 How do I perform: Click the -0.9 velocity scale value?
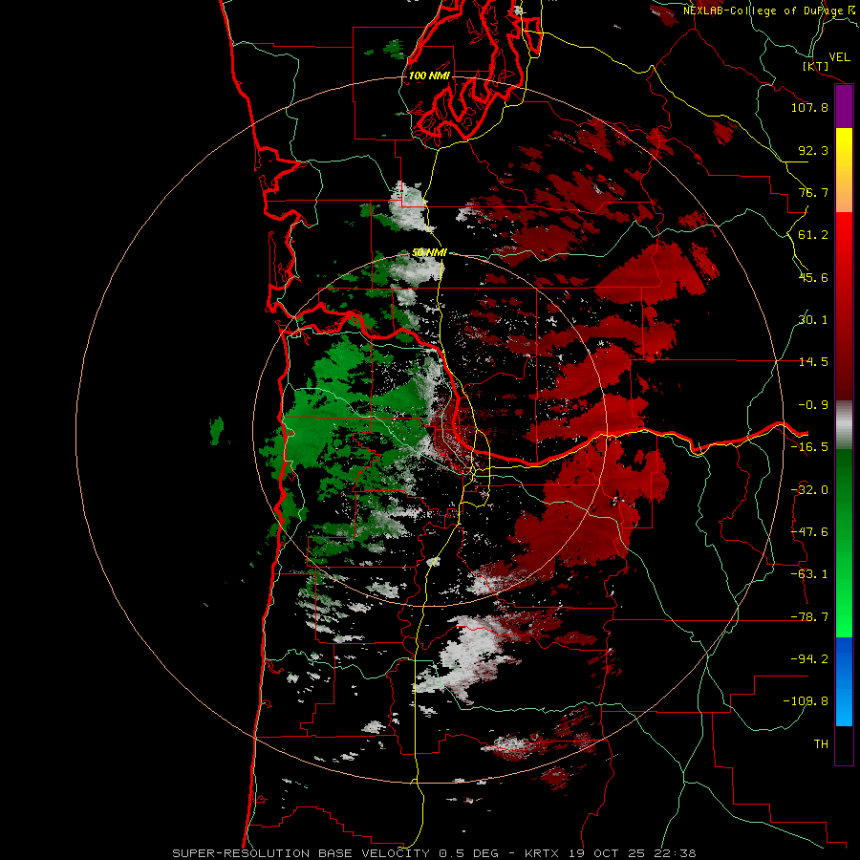pyautogui.click(x=813, y=405)
